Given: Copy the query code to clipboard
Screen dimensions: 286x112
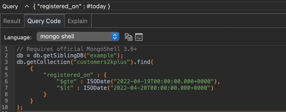Looking at the screenshot, I should [x=128, y=37].
